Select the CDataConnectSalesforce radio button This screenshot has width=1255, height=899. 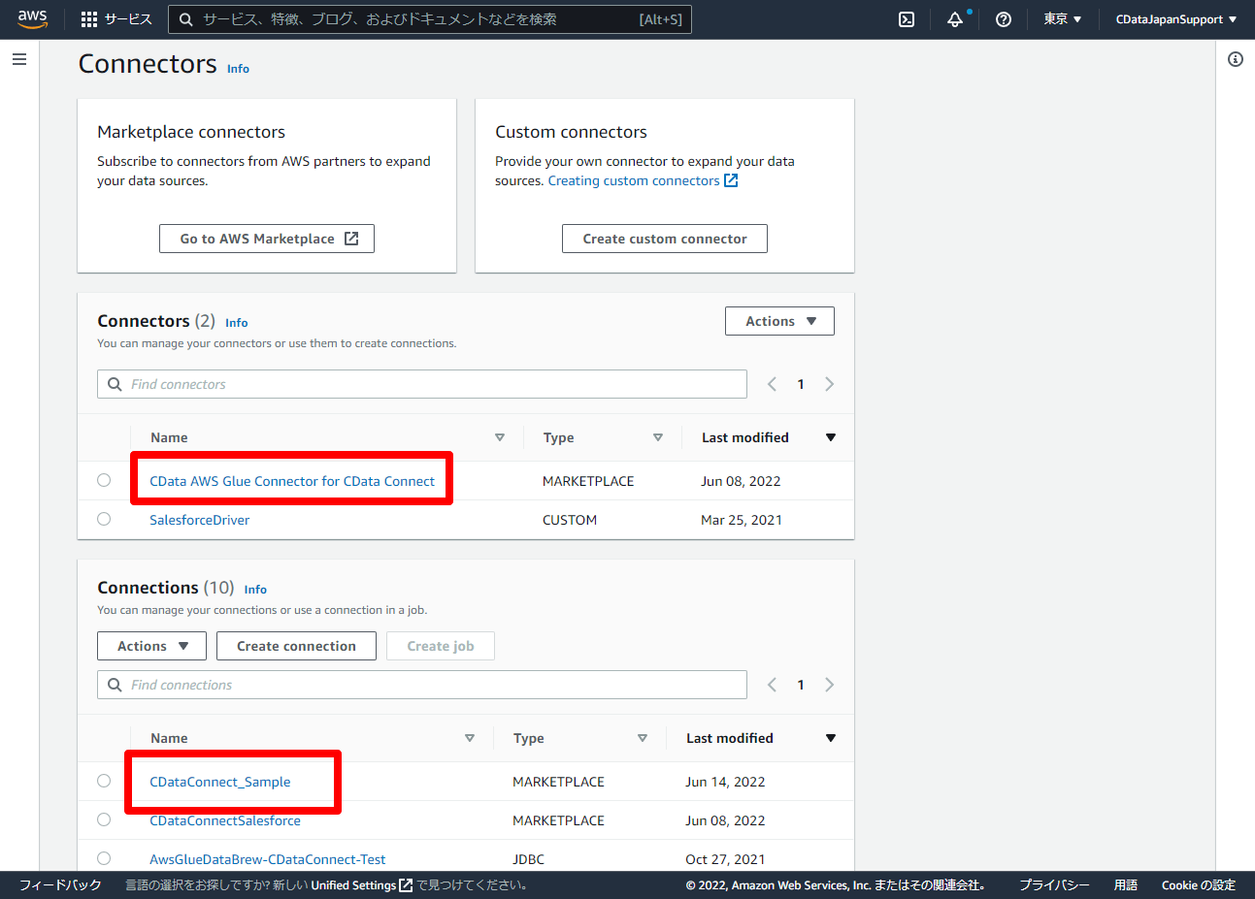[x=104, y=819]
